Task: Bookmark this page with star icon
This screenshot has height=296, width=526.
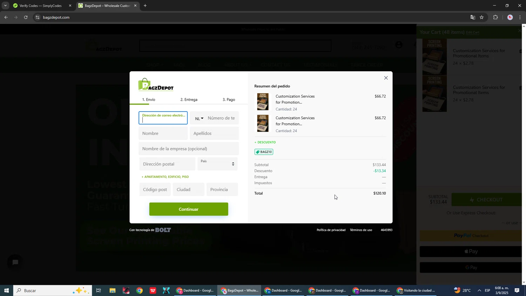Action: pos(482,17)
